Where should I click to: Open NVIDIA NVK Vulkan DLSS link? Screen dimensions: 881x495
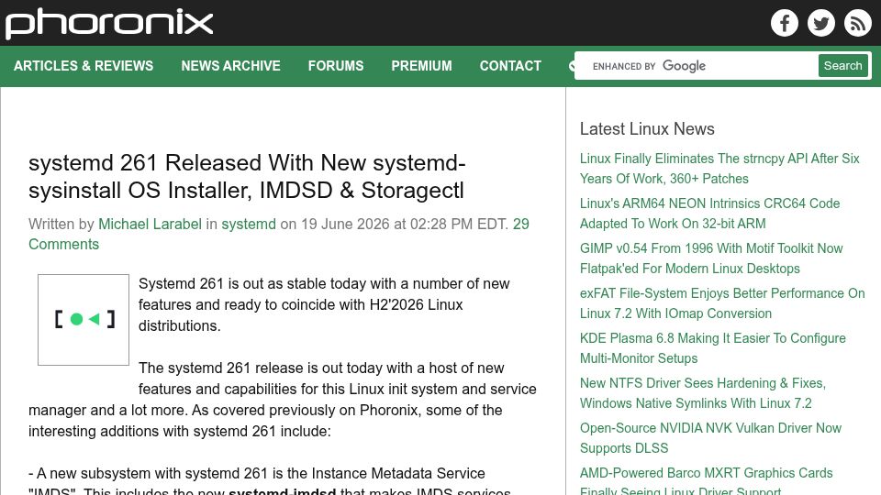pos(710,438)
